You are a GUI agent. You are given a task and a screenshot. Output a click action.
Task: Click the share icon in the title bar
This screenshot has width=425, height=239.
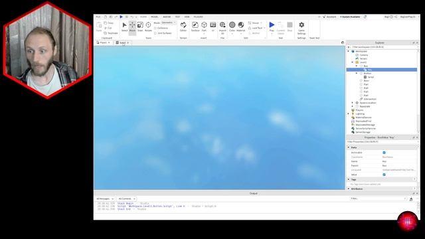396,17
